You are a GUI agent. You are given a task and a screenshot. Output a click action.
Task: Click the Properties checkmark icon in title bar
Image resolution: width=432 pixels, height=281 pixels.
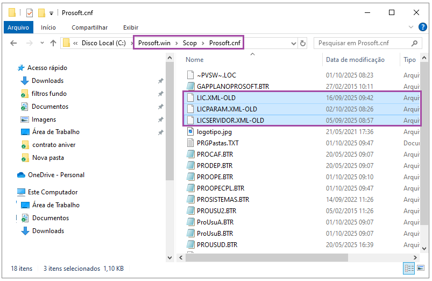pyautogui.click(x=30, y=12)
